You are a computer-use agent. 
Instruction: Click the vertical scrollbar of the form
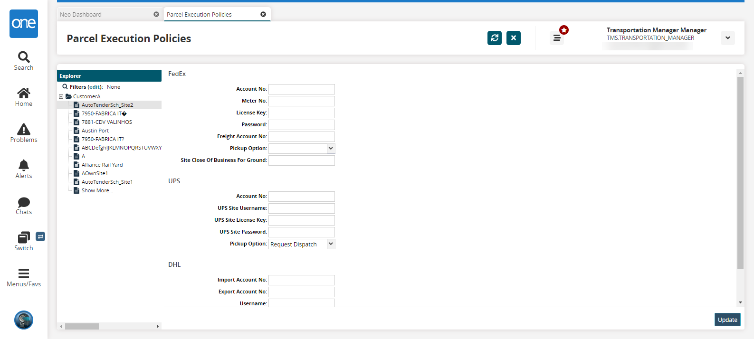coord(740,173)
